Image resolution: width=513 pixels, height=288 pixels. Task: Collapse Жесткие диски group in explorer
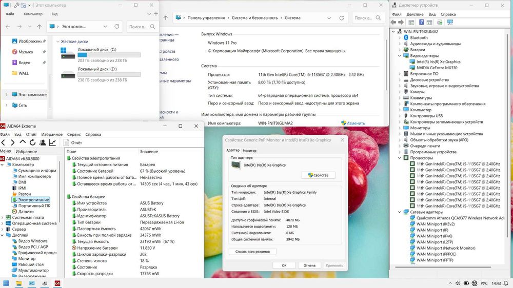click(58, 42)
